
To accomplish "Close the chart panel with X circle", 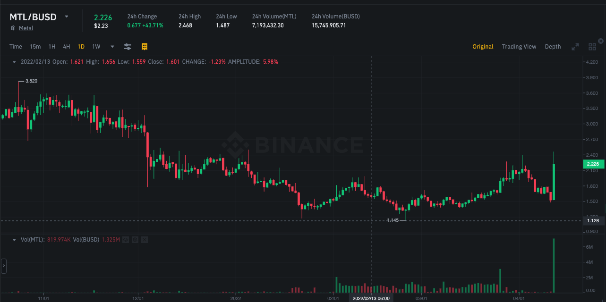I will 601,41.
